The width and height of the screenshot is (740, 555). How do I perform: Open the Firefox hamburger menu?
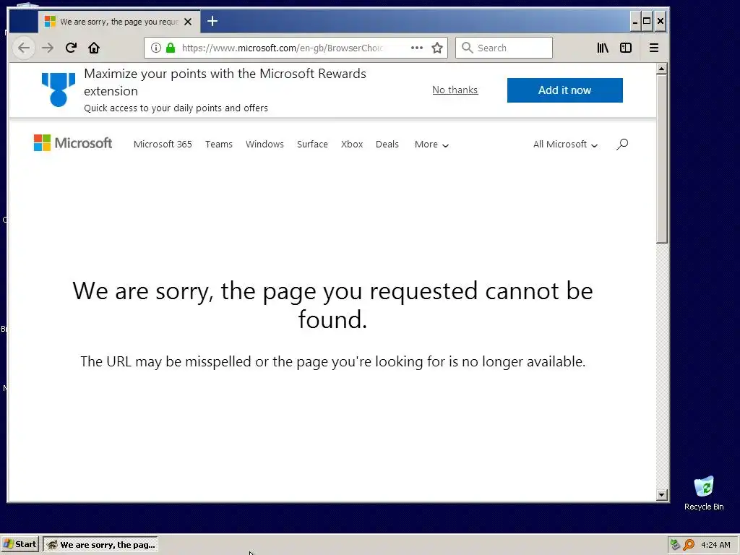(653, 48)
